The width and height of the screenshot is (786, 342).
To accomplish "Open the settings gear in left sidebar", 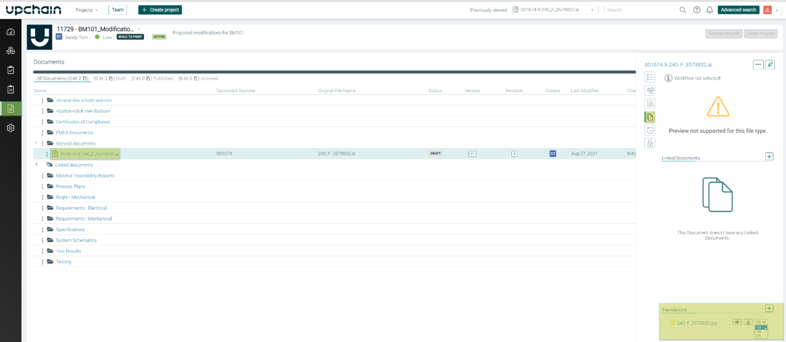I will pos(10,128).
